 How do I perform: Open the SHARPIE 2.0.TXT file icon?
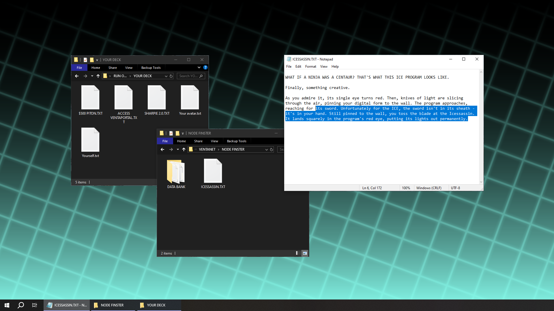click(157, 98)
